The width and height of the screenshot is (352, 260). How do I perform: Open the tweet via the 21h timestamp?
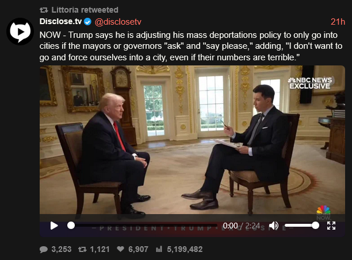[x=338, y=22]
